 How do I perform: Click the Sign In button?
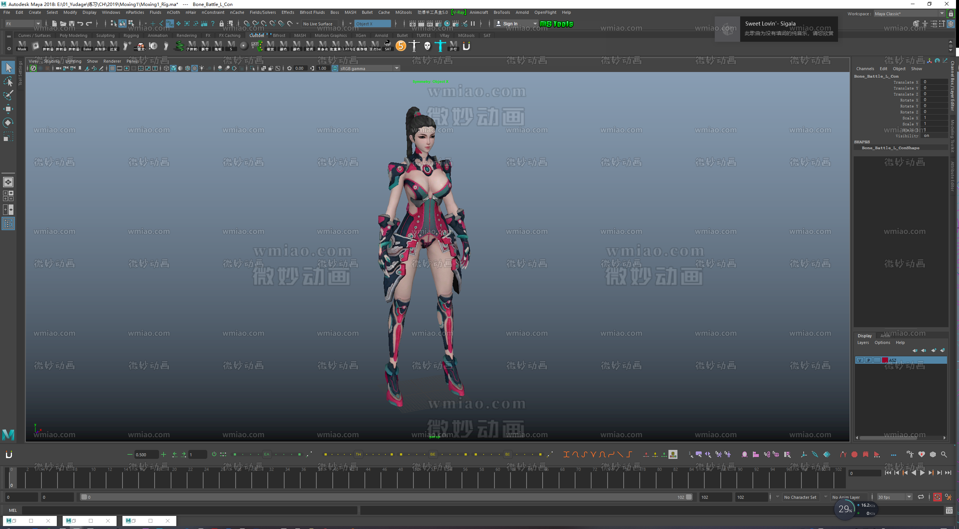tap(510, 24)
